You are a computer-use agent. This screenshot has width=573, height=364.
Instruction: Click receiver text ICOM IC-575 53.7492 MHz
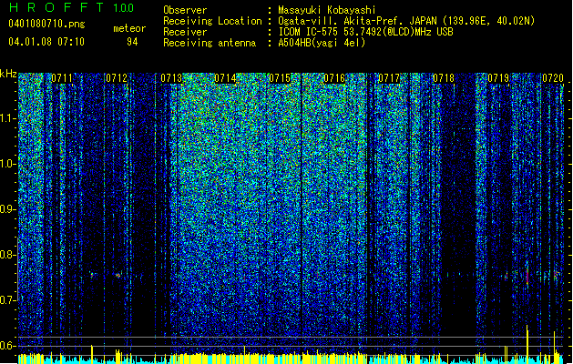(366, 32)
